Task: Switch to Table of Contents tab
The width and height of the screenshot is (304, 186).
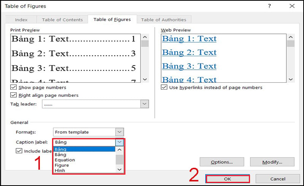Action: click(x=62, y=20)
